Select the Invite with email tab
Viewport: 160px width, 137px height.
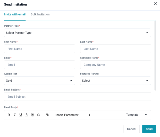click(x=15, y=14)
